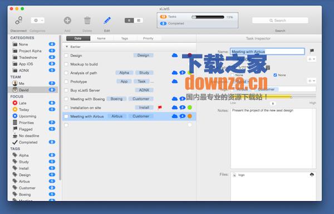Select the Customer tag icon in sidebar
334x214 pixels.
tap(15, 188)
